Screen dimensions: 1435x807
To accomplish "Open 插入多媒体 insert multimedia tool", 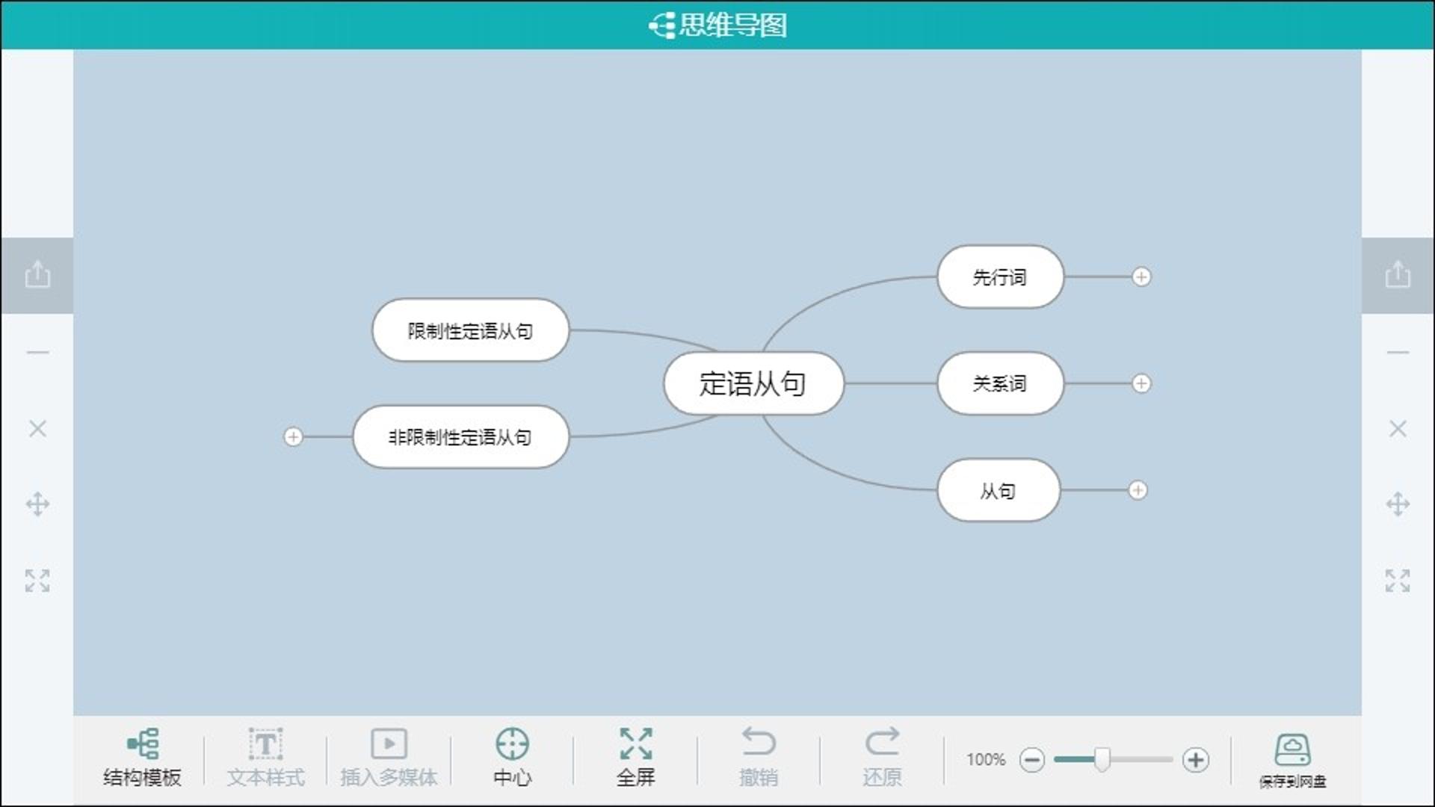I will (389, 758).
